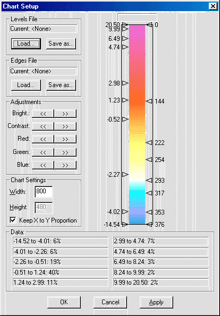Click the Cancel button
The width and height of the screenshot is (220, 316).
111,302
